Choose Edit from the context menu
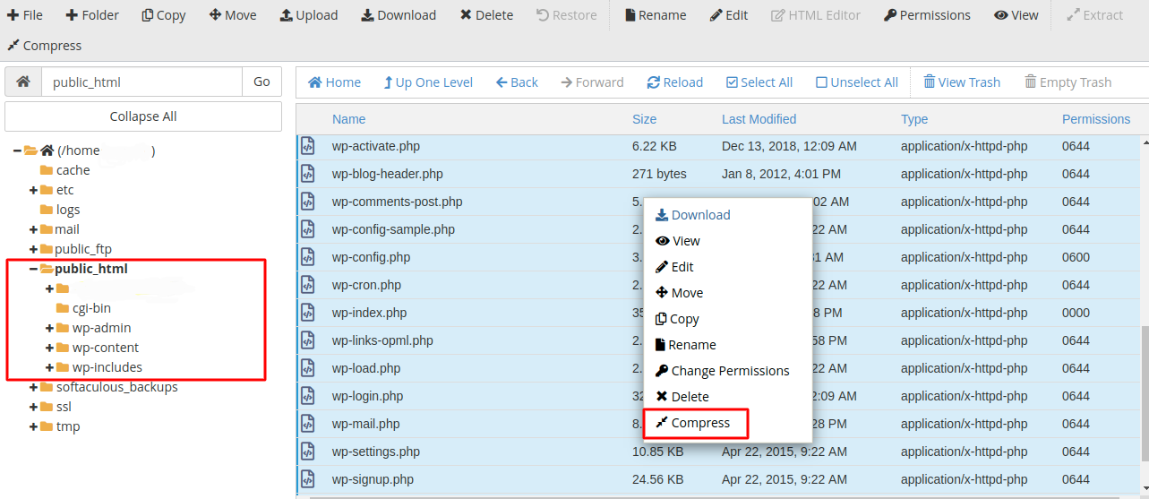 674,267
